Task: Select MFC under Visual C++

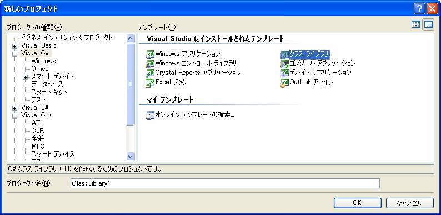Action: pos(38,146)
